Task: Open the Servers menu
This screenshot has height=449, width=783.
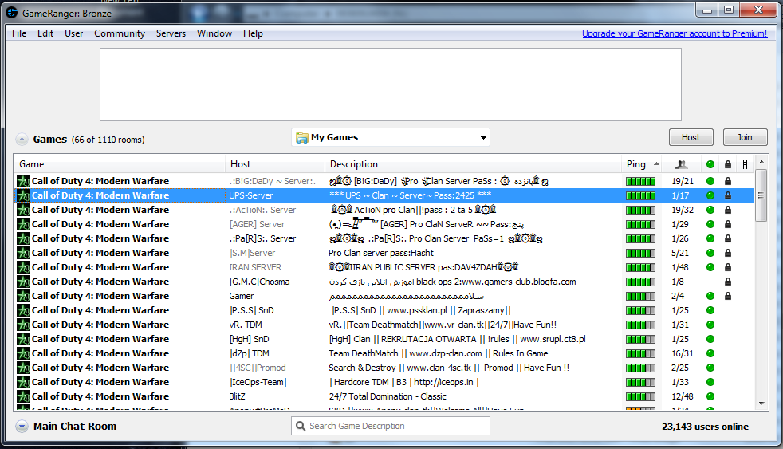Action: [171, 33]
